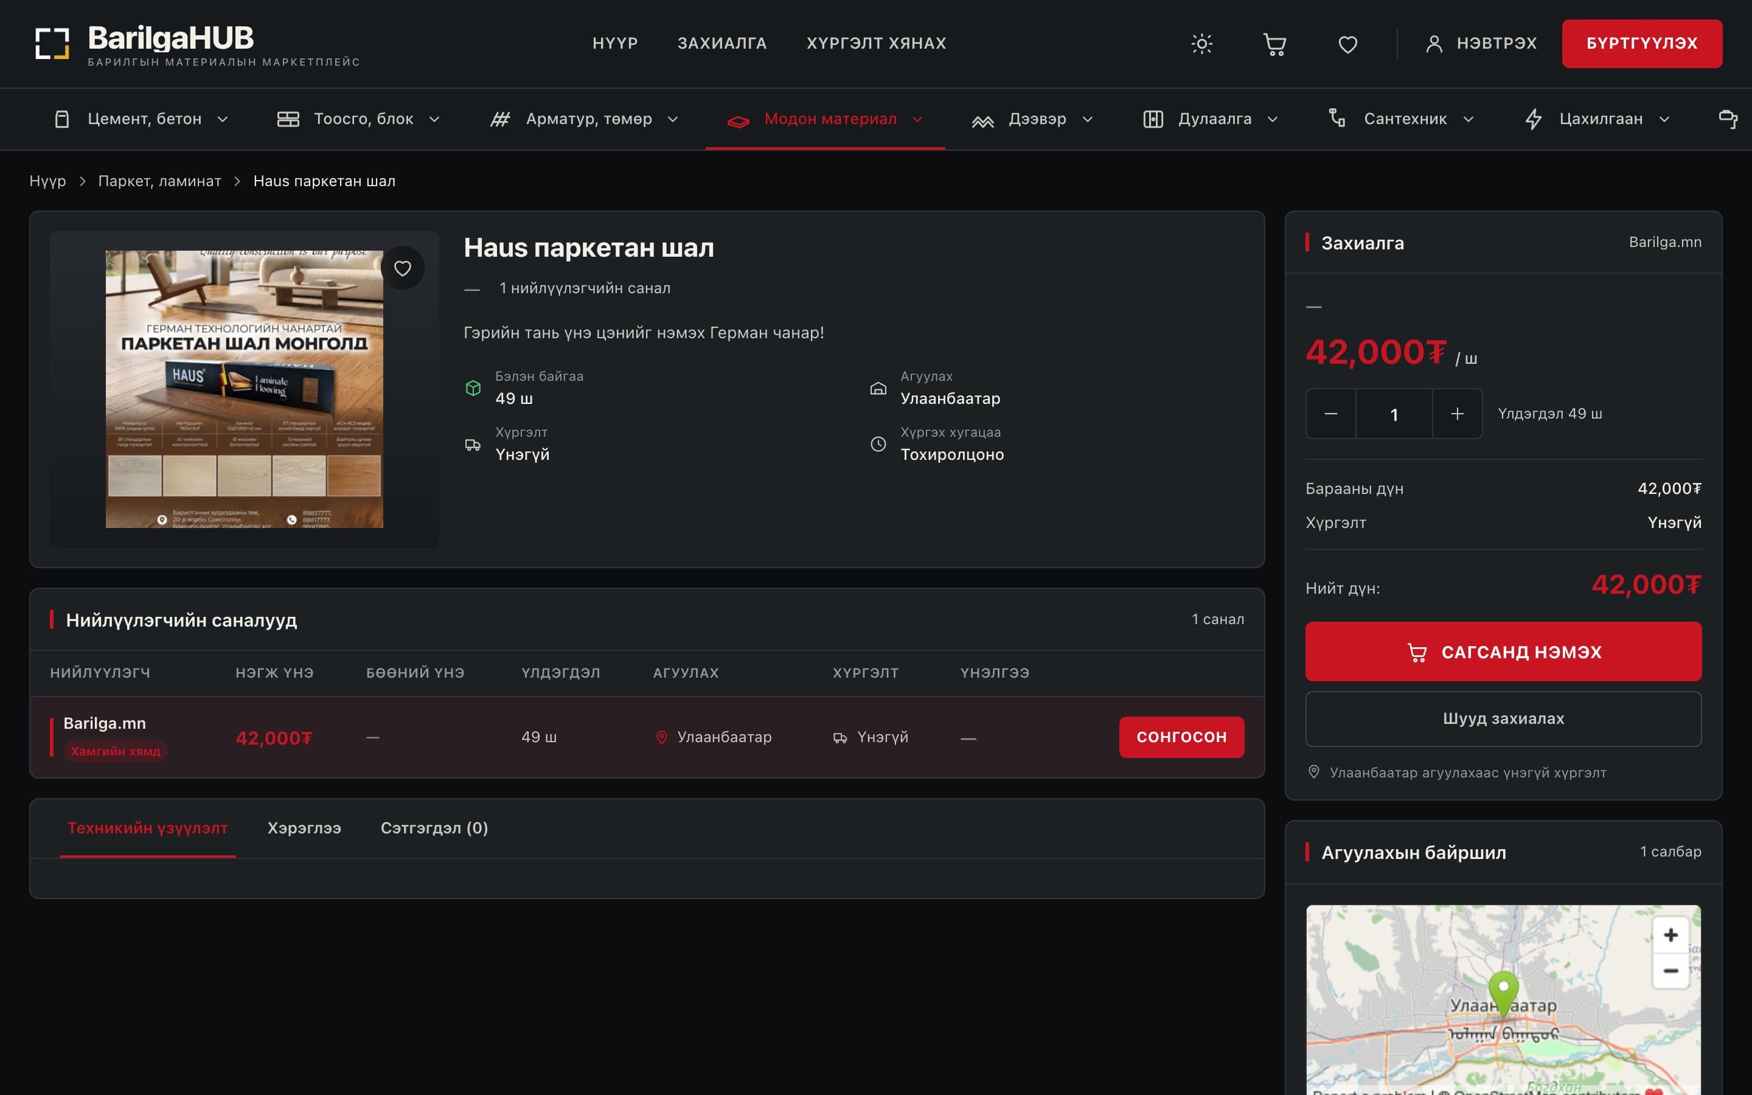Zoom in on the warehouse map
1752x1095 pixels.
click(x=1670, y=935)
